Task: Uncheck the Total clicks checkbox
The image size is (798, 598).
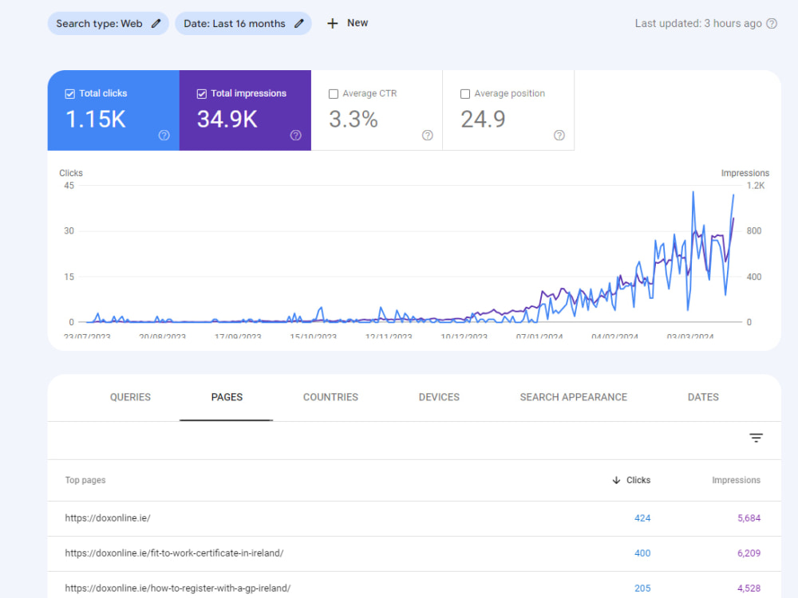Action: click(69, 93)
